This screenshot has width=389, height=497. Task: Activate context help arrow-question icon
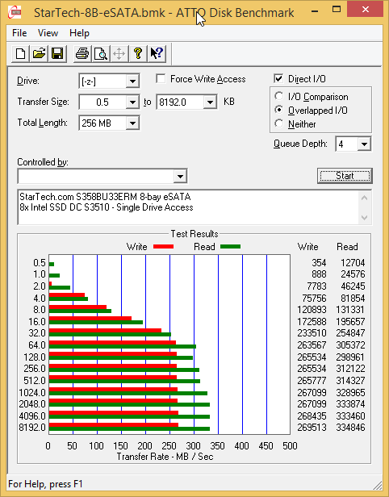click(157, 53)
